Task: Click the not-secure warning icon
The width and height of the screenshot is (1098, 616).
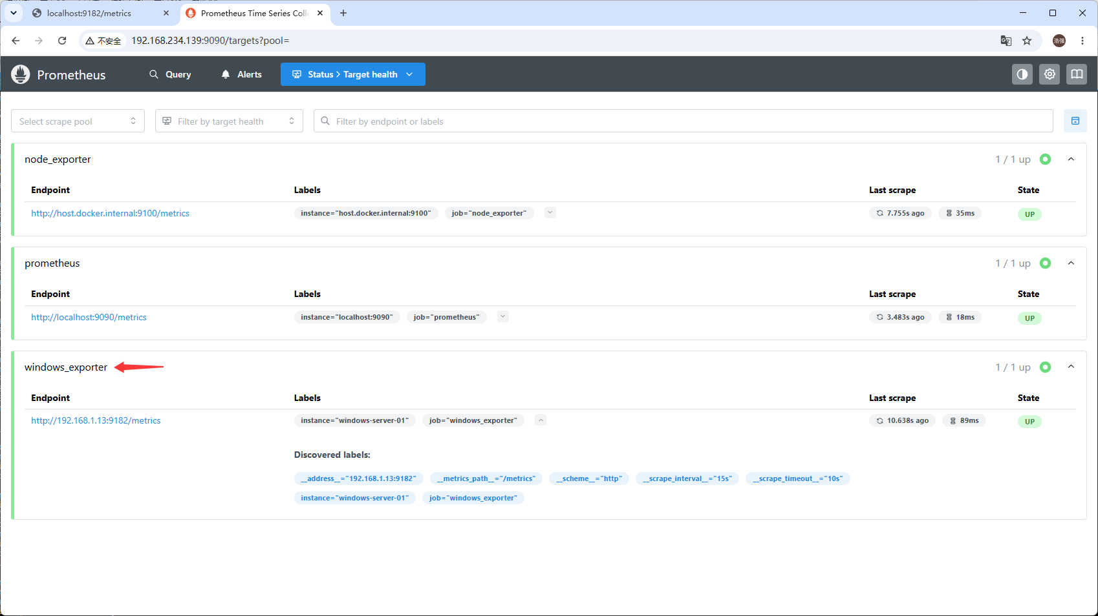Action: [x=90, y=41]
